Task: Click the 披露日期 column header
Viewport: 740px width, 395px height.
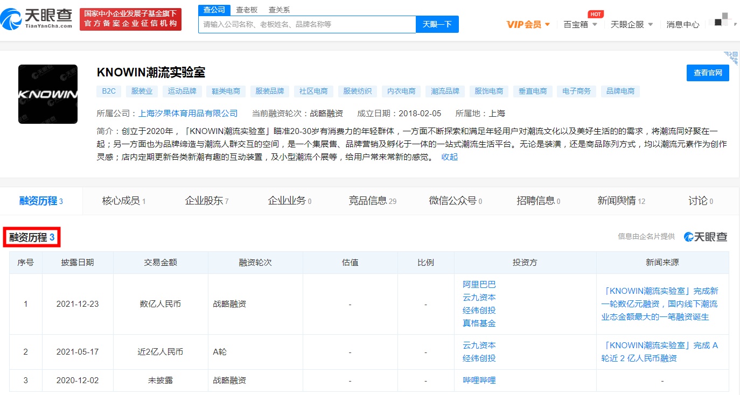Action: pos(78,263)
